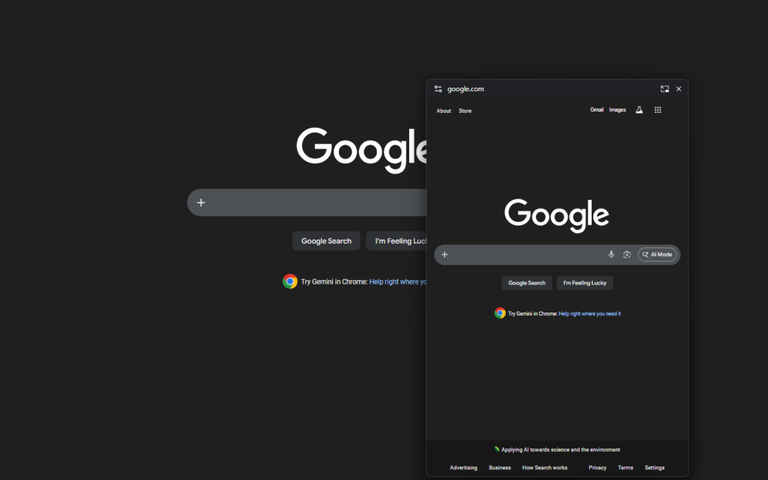Click the back-to-tab icon in popup title bar
The image size is (768, 480).
(x=665, y=89)
